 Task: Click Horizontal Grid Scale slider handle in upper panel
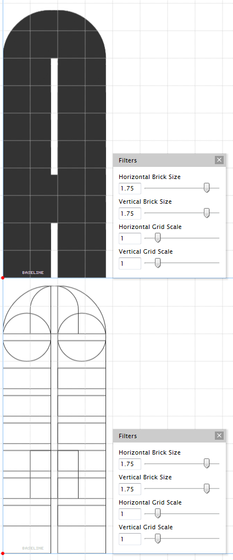[157, 238]
